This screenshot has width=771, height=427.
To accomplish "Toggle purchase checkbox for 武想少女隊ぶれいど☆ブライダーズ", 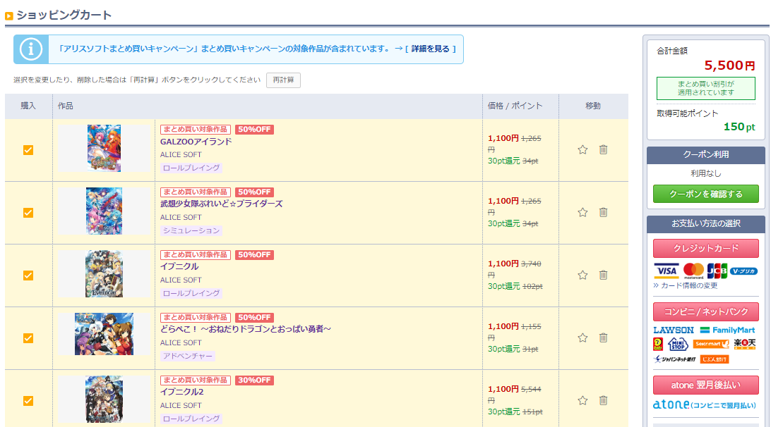I will (28, 213).
